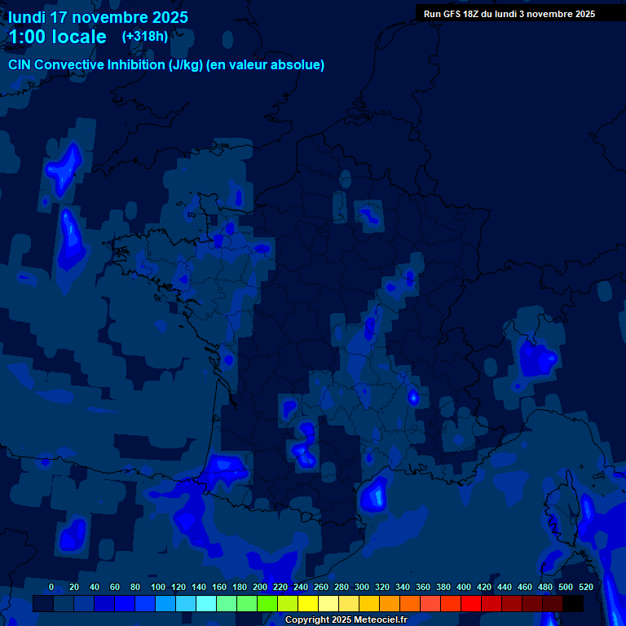Screen dimensions: 626x626
Task: Click the 260 value on the legend
Action: coord(320,587)
